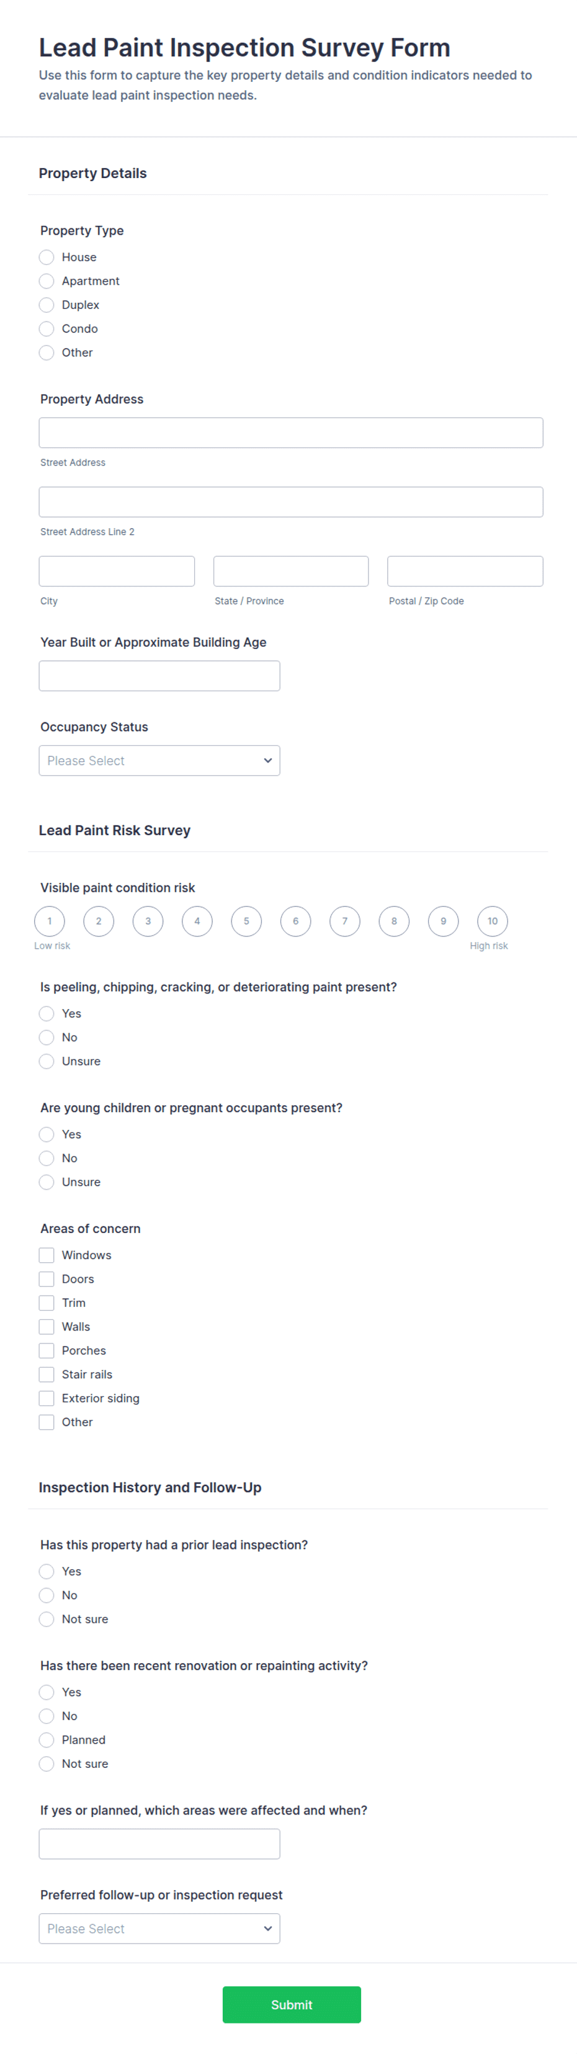
Task: Select Duplex under Property Type
Action: pos(47,305)
